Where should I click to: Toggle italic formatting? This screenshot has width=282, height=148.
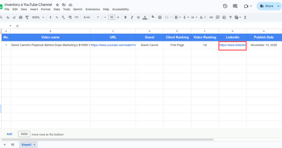132,17
